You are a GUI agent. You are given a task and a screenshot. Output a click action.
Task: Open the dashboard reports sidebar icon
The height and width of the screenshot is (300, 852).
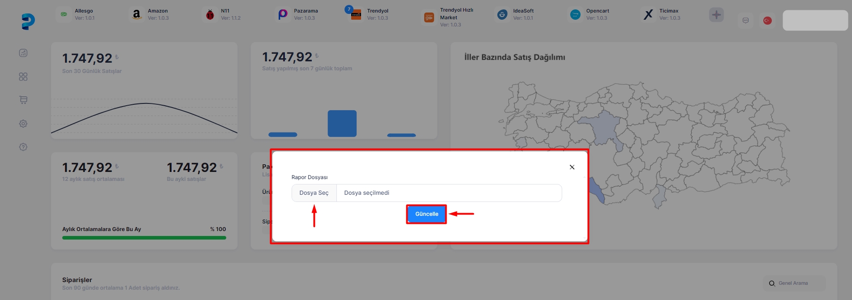click(x=23, y=53)
